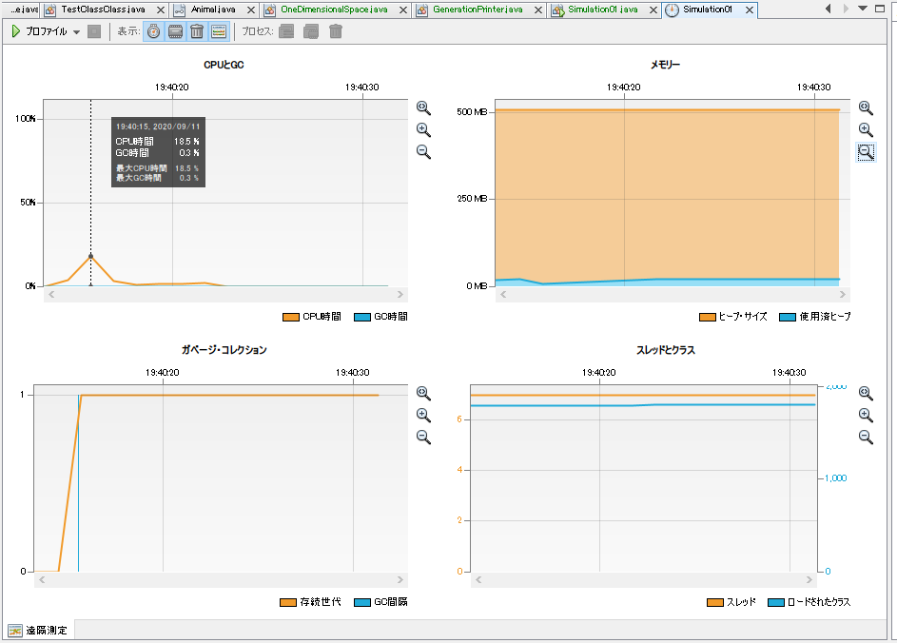This screenshot has width=897, height=643.
Task: Zoom out on the メモリー chart
Action: tap(866, 151)
